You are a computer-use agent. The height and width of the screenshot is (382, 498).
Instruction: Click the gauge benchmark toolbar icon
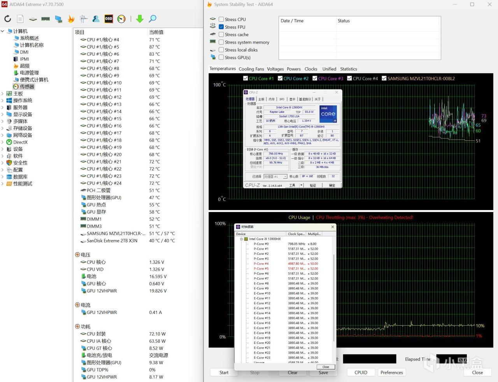coord(121,19)
